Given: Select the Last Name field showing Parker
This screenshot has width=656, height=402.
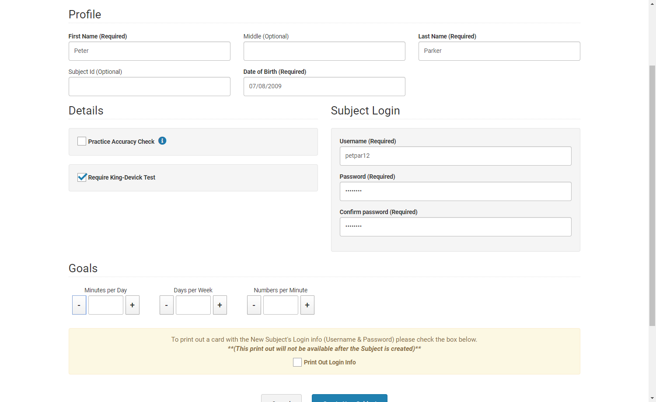Looking at the screenshot, I should click(x=499, y=51).
